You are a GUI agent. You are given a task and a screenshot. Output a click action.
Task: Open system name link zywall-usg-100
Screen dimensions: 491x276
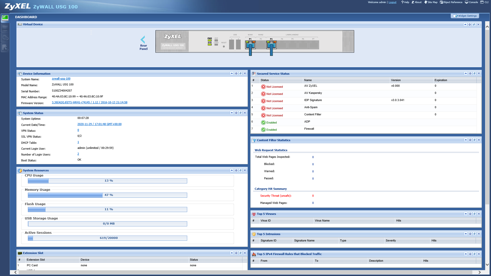click(61, 79)
